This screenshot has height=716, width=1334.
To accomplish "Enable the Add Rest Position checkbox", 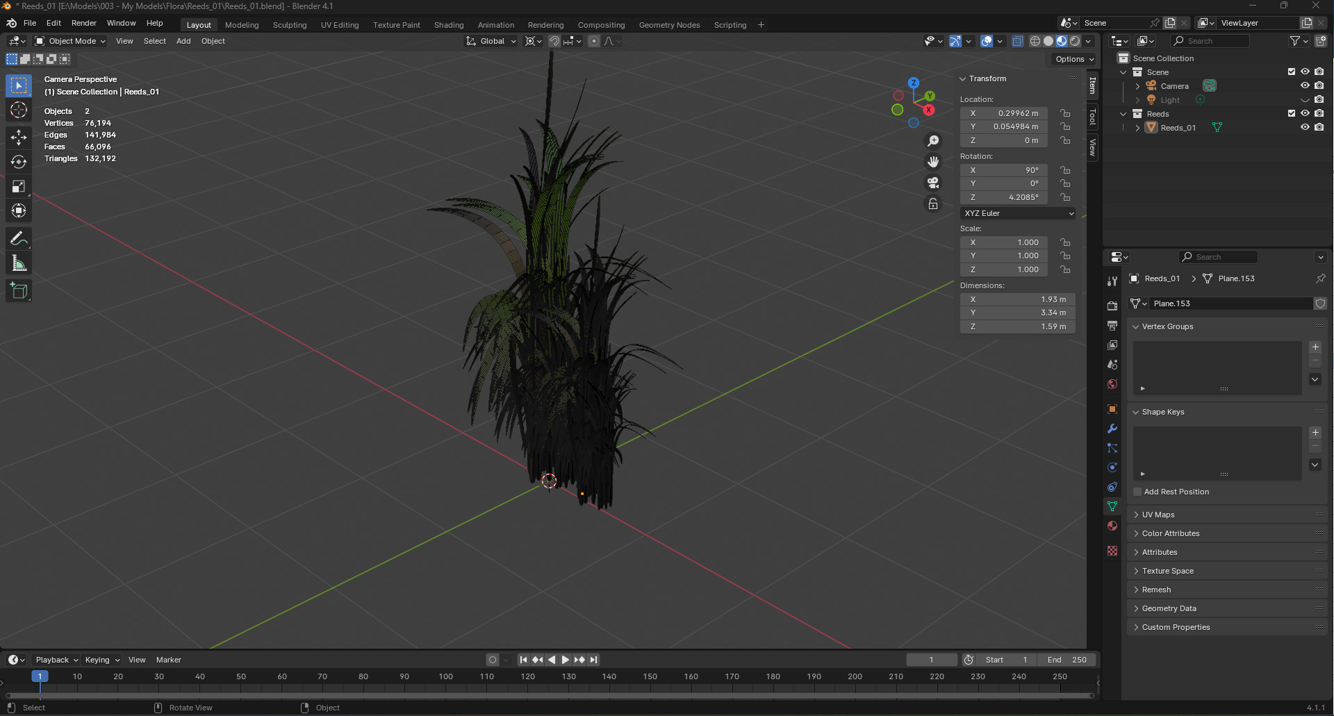I will pos(1137,492).
